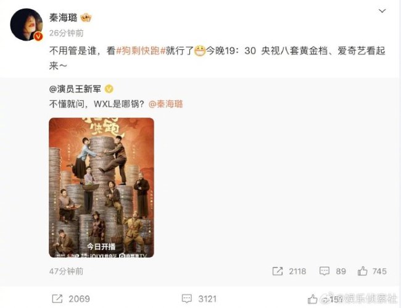Click the orange verified V badge on avatar

[x=38, y=36]
